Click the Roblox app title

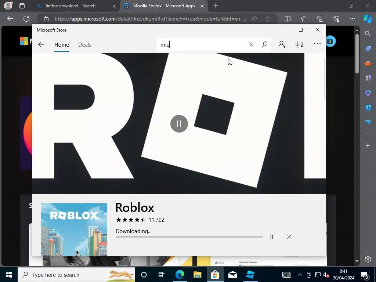click(135, 207)
